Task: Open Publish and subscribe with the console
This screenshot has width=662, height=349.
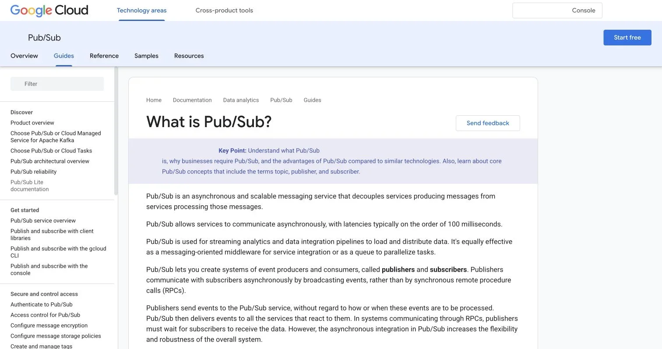Action: [x=49, y=270]
